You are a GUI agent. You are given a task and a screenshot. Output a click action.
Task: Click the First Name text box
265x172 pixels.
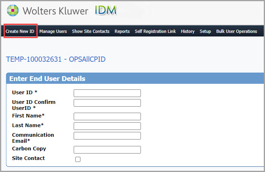click(x=107, y=117)
